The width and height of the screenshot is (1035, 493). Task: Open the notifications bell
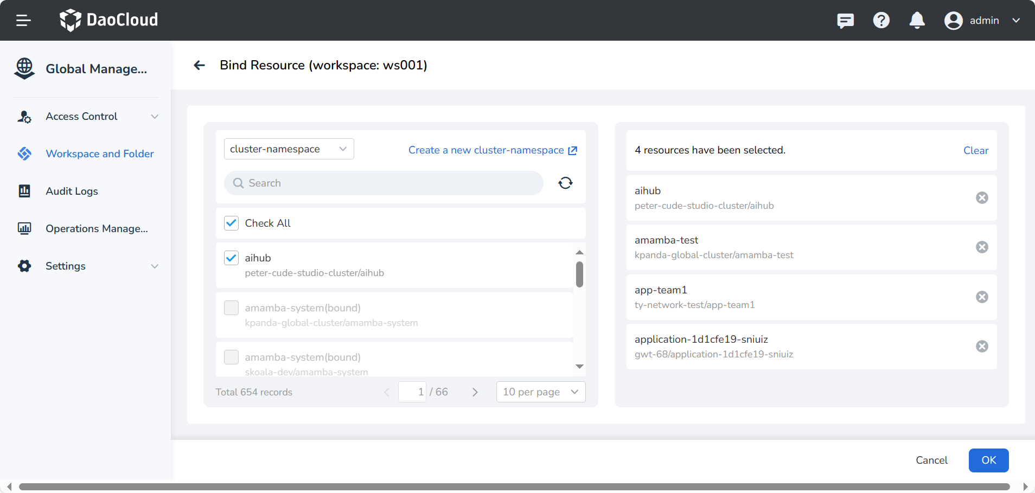click(x=917, y=21)
